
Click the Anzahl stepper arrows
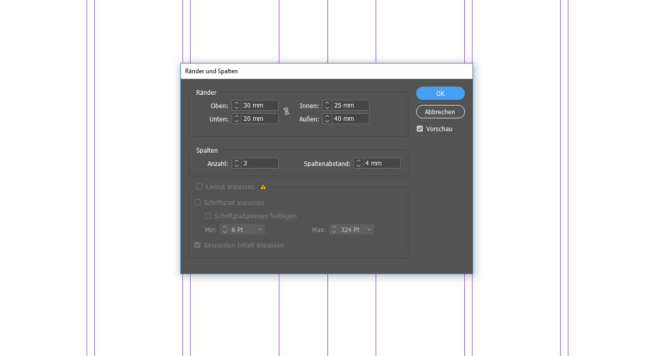(236, 163)
